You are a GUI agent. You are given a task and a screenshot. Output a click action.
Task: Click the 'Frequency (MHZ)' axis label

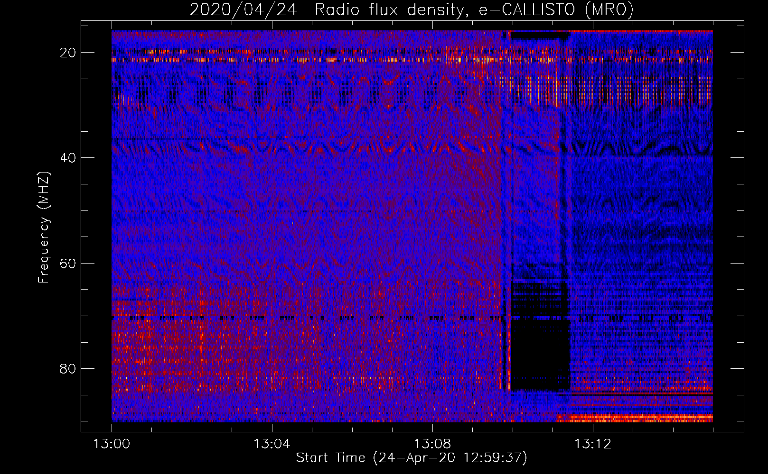point(44,228)
